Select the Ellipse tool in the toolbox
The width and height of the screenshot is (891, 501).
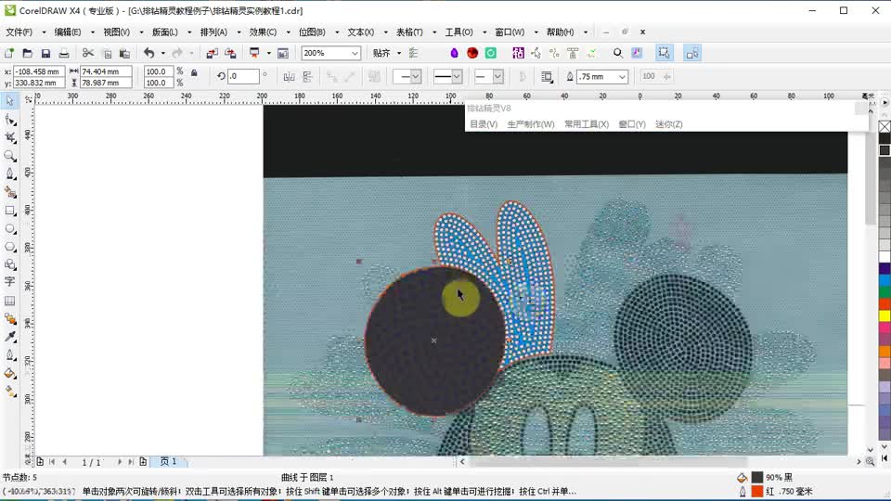point(10,228)
